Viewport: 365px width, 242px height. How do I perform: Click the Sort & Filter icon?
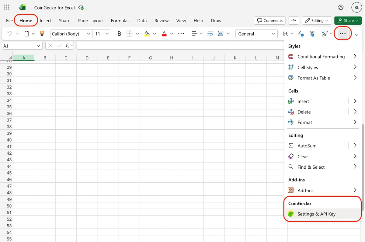pyautogui.click(x=325, y=33)
